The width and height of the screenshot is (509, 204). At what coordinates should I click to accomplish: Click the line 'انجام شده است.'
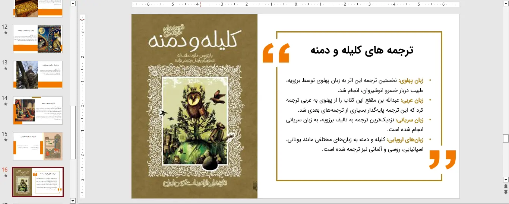tap(405, 130)
